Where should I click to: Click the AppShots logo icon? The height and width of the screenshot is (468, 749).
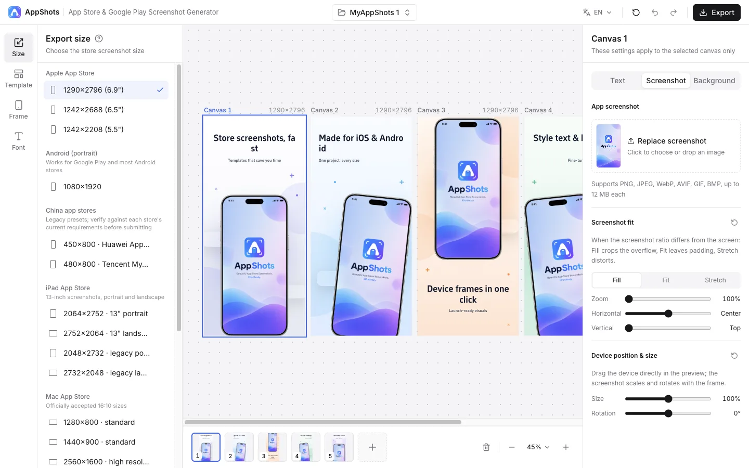tap(15, 12)
